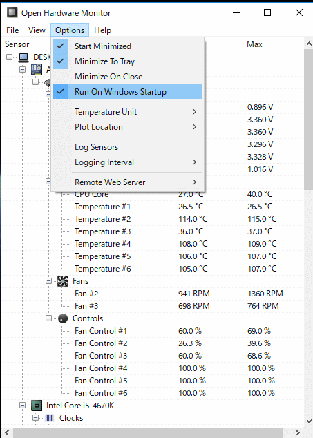The width and height of the screenshot is (313, 438).
Task: Click vertical scrollbar up arrow
Action: 309,44
